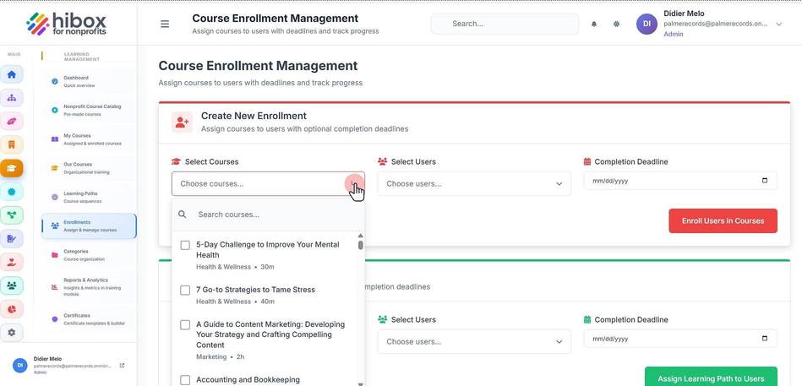Open Learning Paths

(x=89, y=198)
